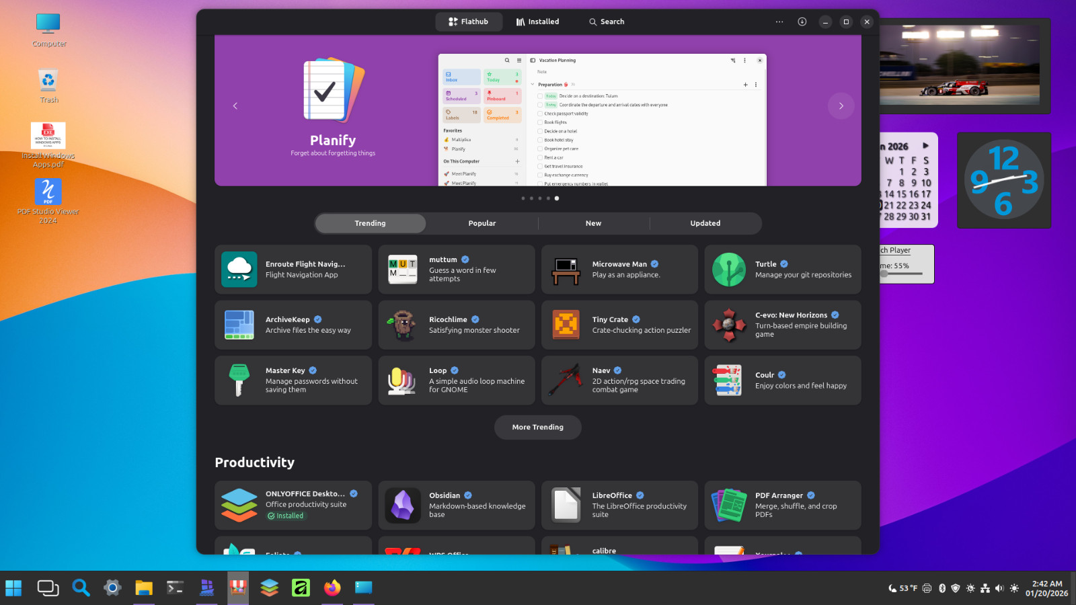Image resolution: width=1076 pixels, height=605 pixels.
Task: Open the Tiny Crate puzzler card
Action: tap(619, 325)
